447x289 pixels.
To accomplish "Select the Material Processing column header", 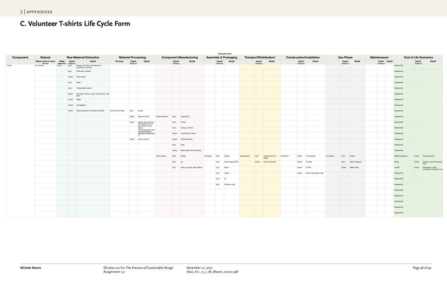I will tap(132, 57).
